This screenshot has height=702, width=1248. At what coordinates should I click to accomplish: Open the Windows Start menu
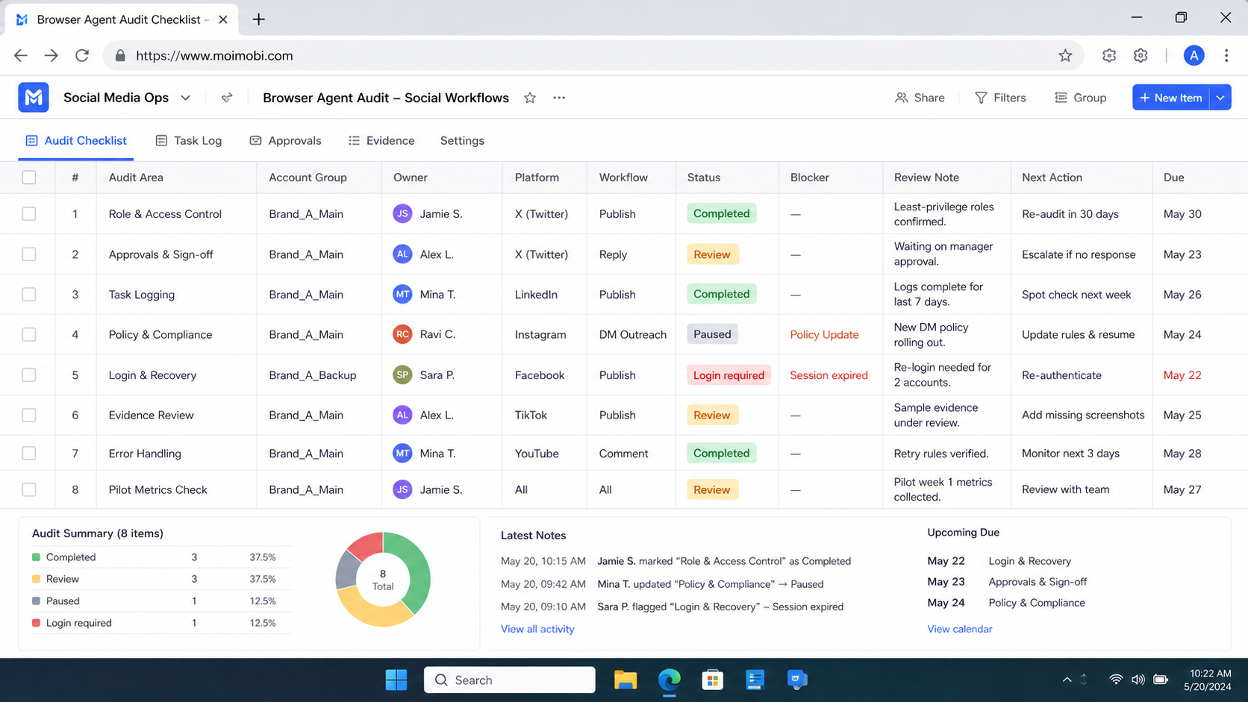click(x=396, y=680)
